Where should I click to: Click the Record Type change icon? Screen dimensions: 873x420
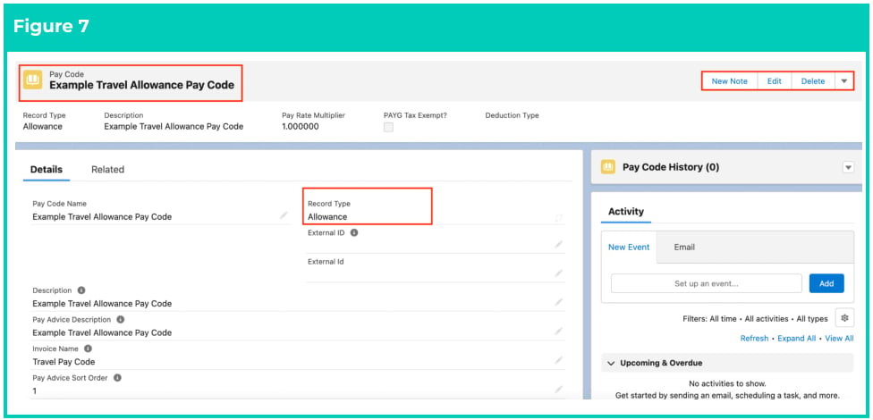(x=558, y=218)
